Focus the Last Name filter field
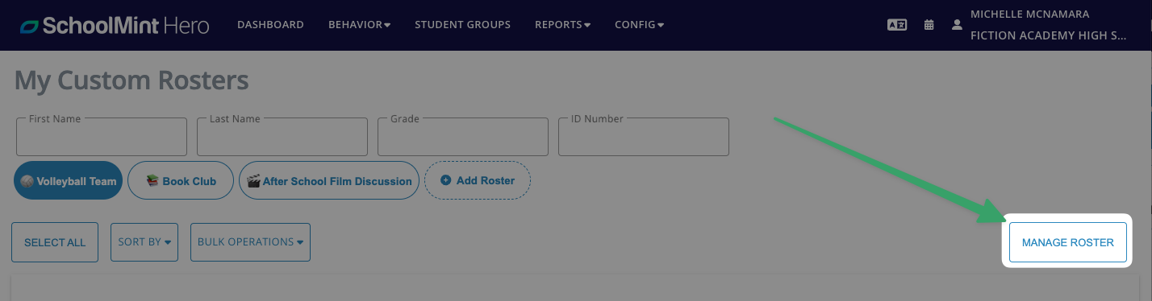Viewport: 1152px width, 301px height. [282, 137]
